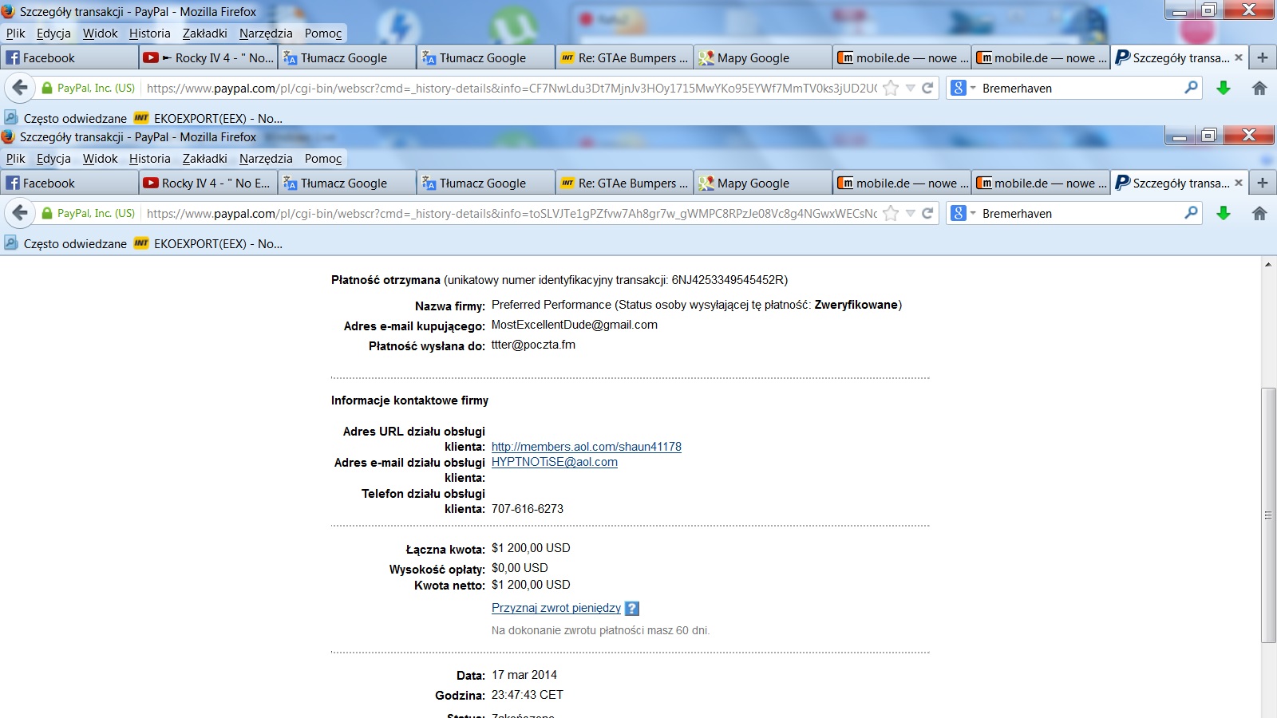The width and height of the screenshot is (1277, 718).
Task: Click search magnifier icon in rear window
Action: click(1191, 87)
